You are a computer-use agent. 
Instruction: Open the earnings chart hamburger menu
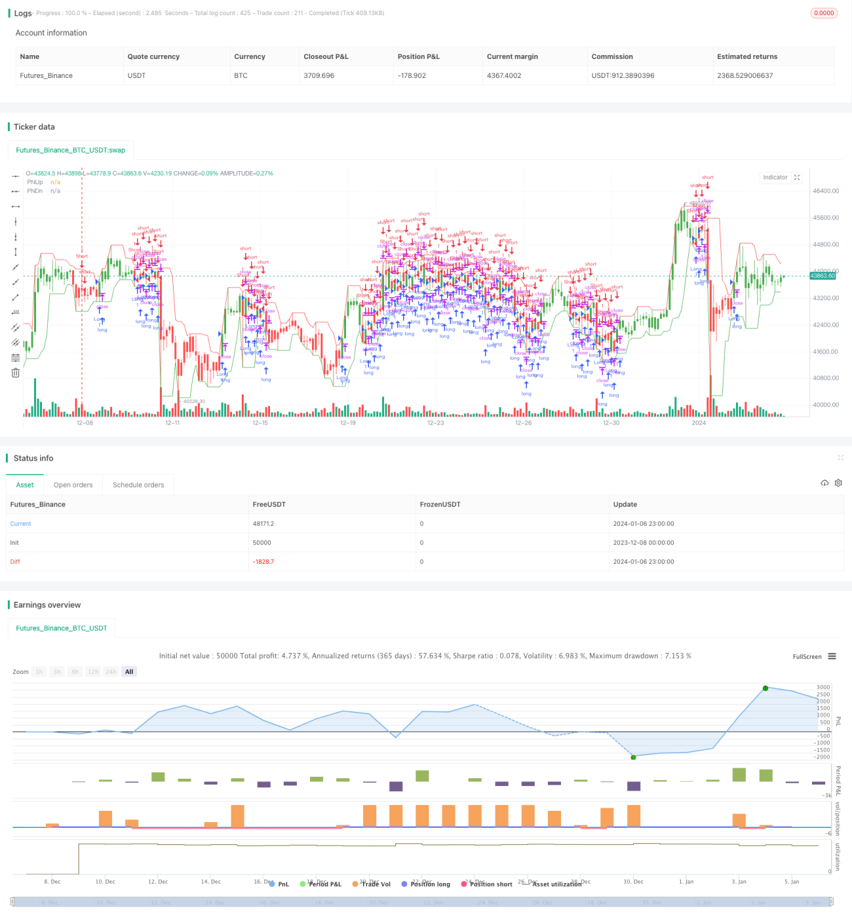(x=832, y=656)
